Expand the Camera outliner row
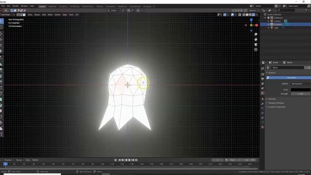311x175 pixels. pyautogui.click(x=268, y=21)
